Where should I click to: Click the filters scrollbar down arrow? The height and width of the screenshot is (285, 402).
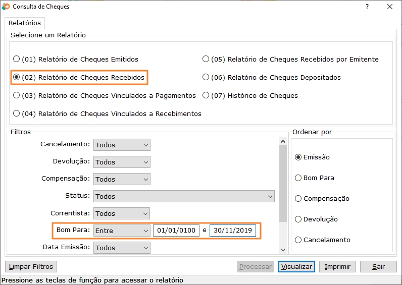click(283, 250)
